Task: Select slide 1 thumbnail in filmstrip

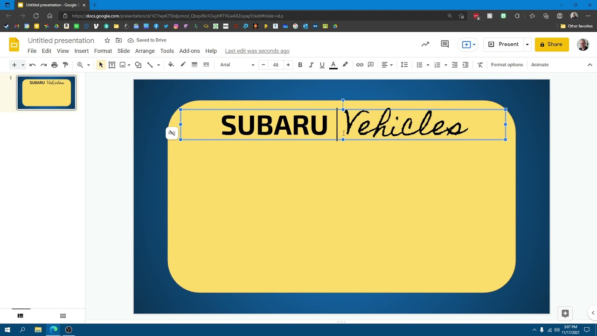Action: click(46, 93)
